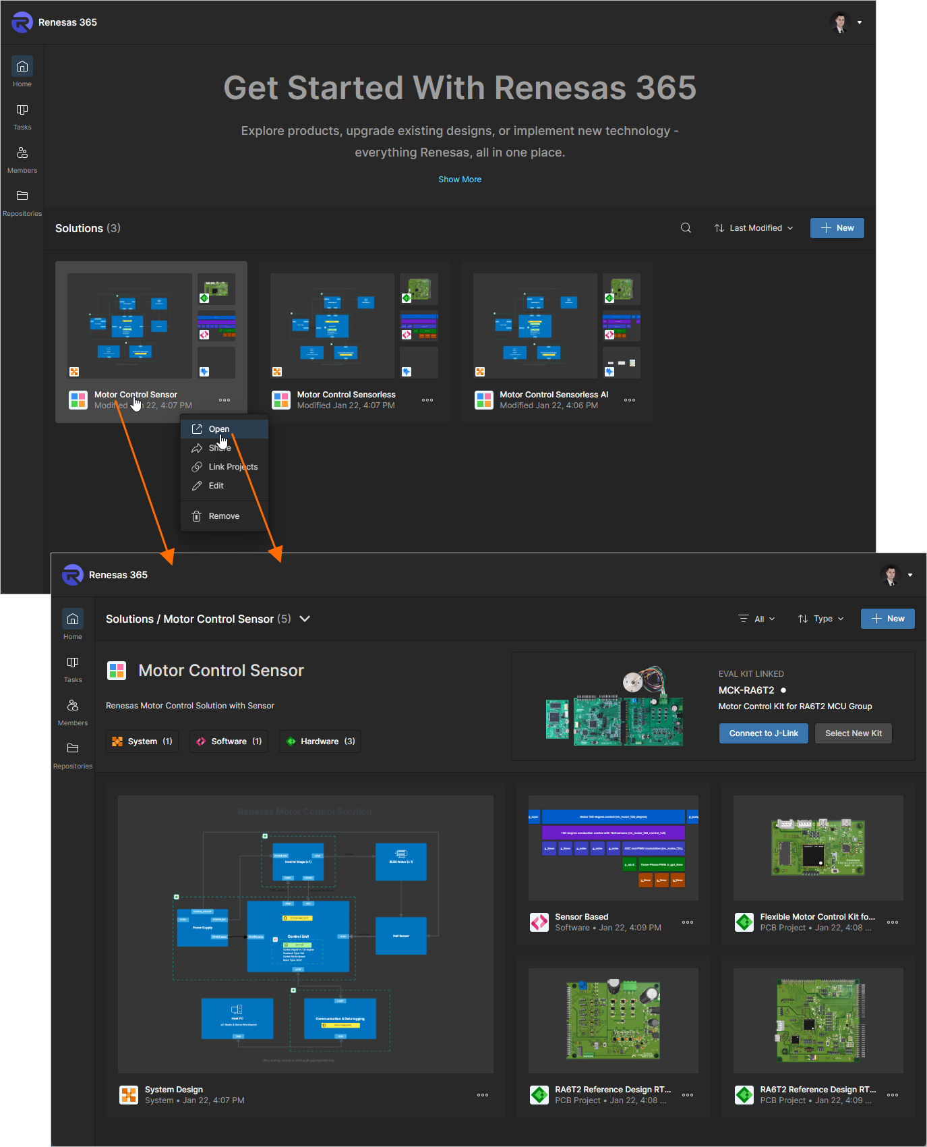Viewport: 927px width, 1147px height.
Task: Click the Solutions (3) heading
Action: tap(88, 228)
